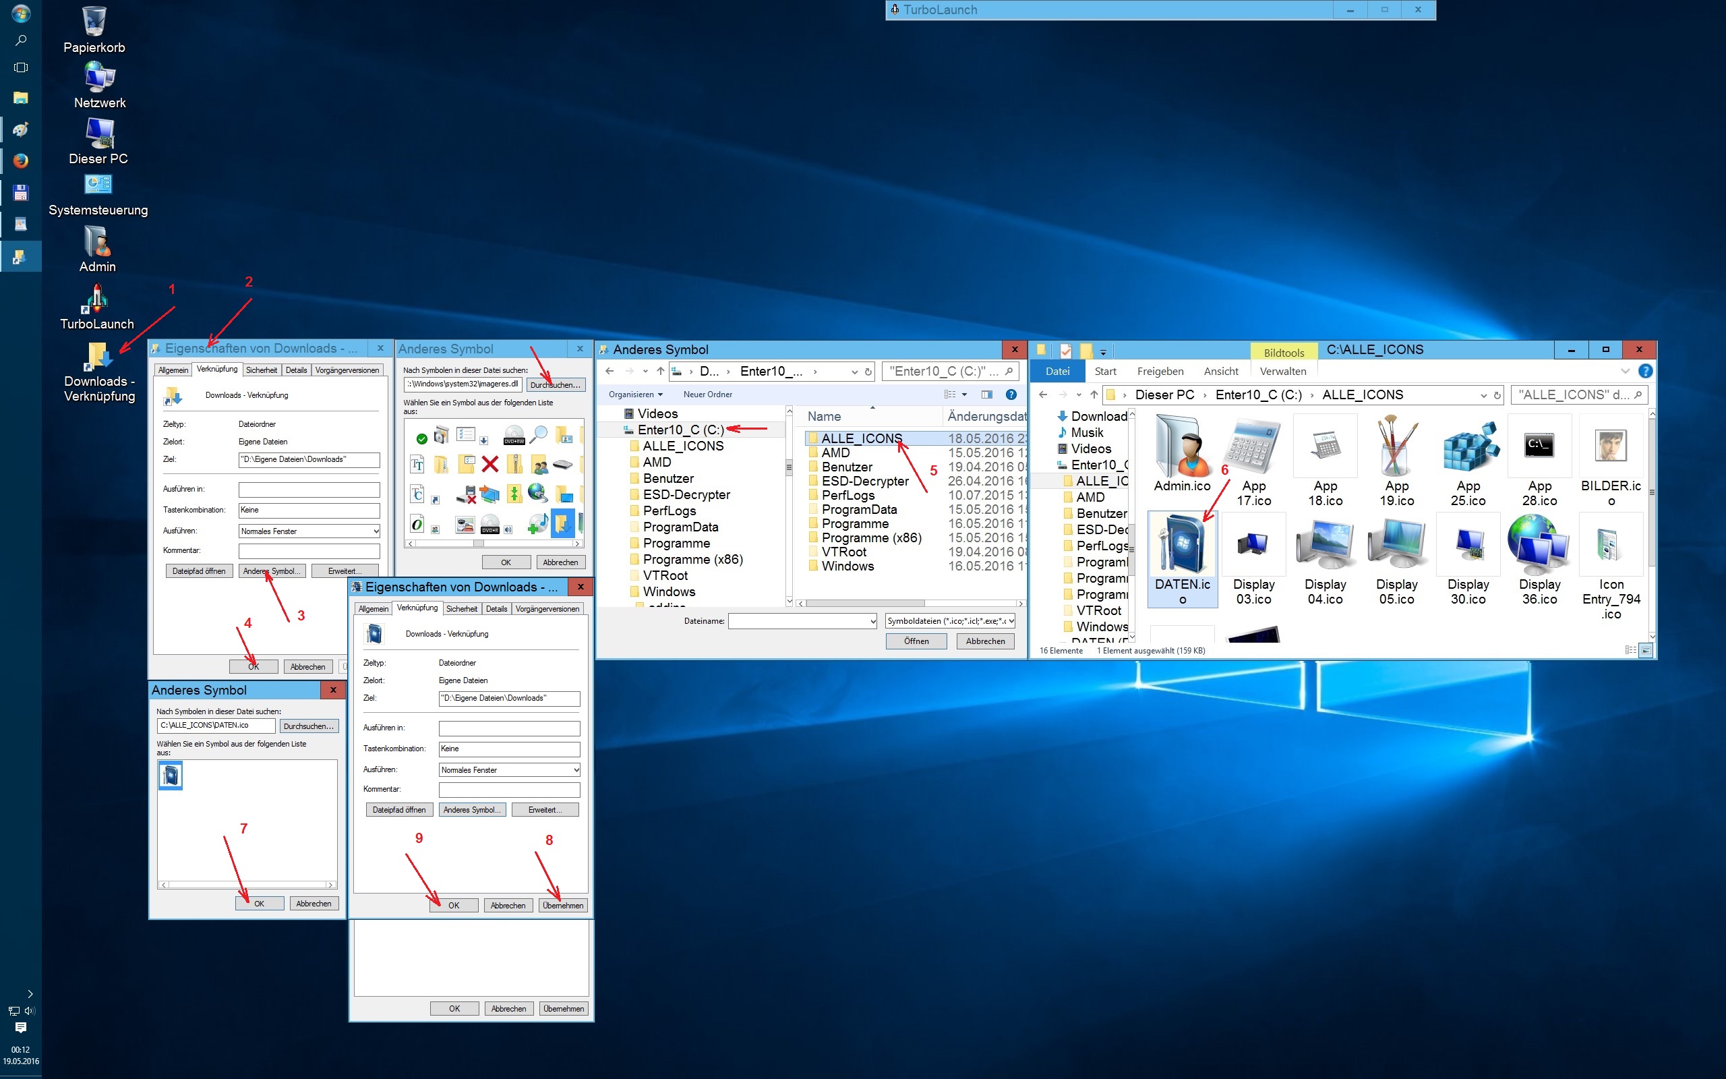Switch to the Ansicht ribbon tab
Viewport: 1726px width, 1079px height.
click(x=1220, y=371)
